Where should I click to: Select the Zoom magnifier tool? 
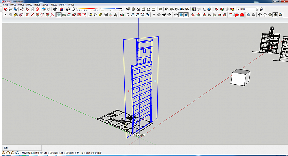click(132, 15)
